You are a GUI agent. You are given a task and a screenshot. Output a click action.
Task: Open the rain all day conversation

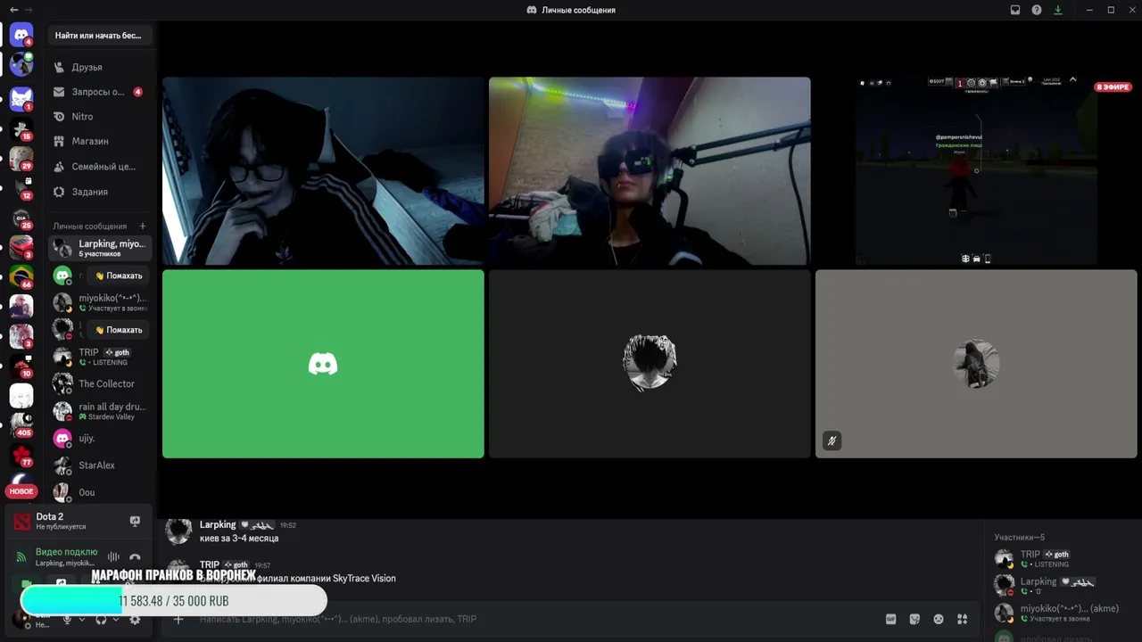[x=100, y=411]
